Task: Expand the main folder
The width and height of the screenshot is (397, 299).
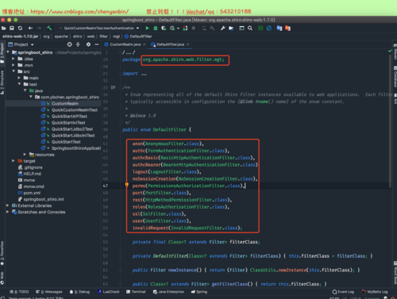Action: [x=19, y=78]
